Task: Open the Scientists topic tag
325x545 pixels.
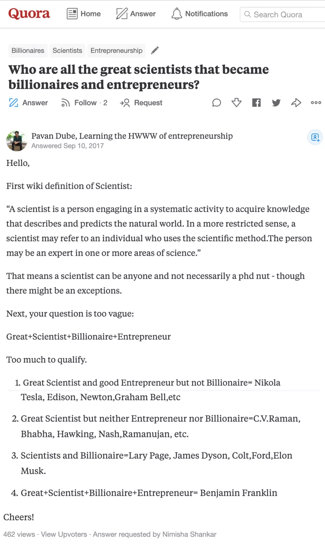Action: point(67,51)
